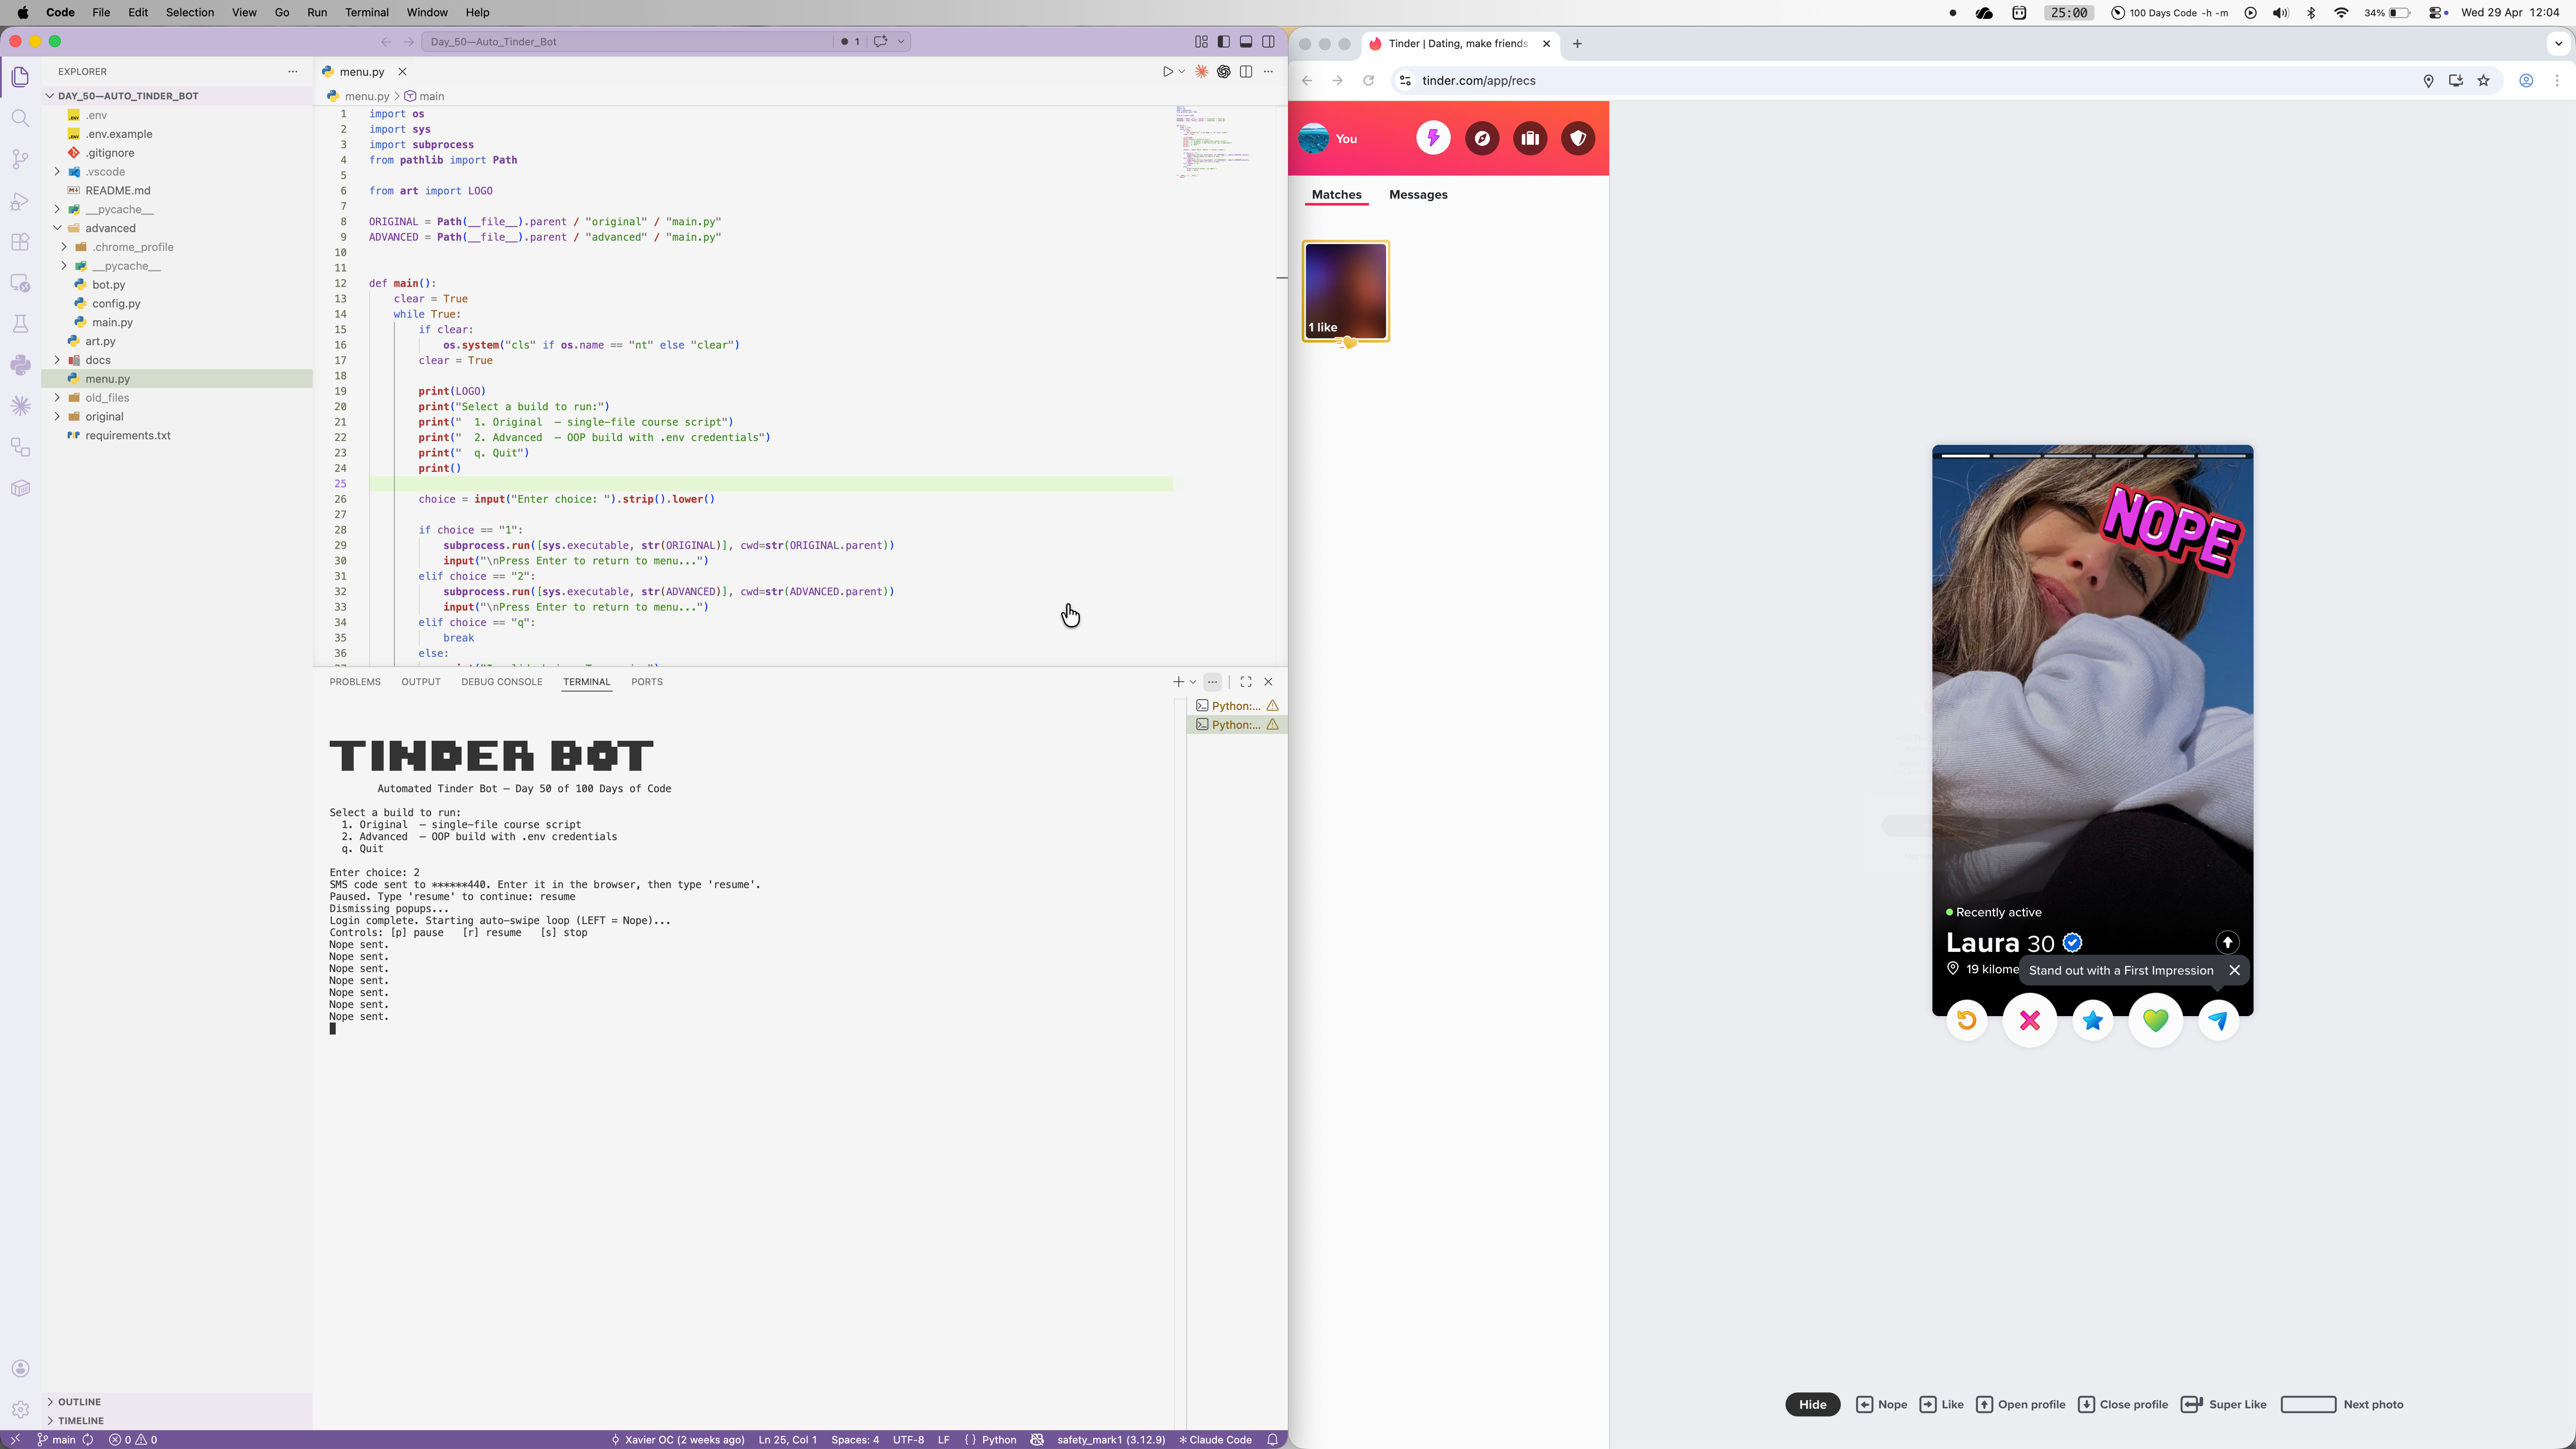Open Laura's profile info arrow
This screenshot has width=2576, height=1449.
2227,942
